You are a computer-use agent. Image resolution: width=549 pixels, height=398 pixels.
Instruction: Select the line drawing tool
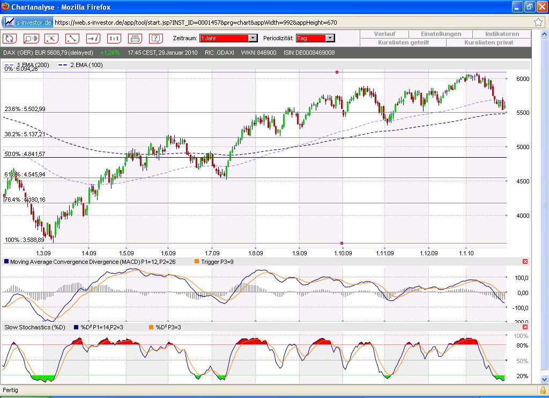72,38
